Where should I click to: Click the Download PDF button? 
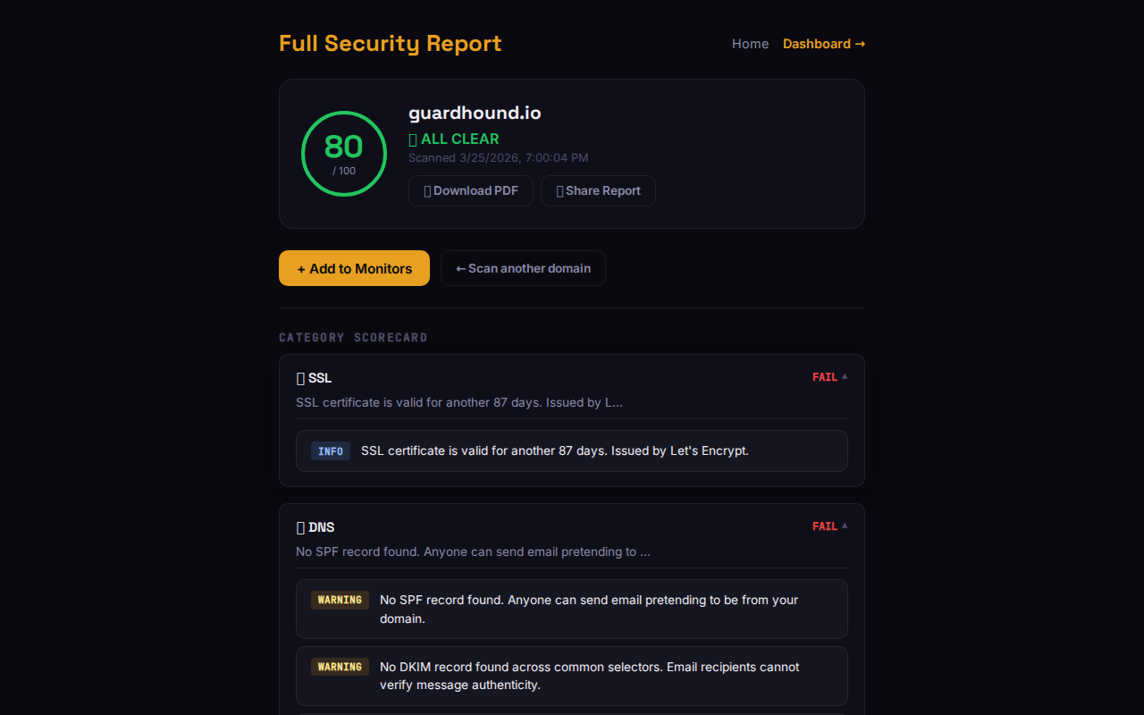[471, 190]
